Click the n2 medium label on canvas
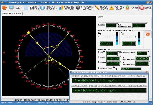153x105 pixels. pos(4,62)
